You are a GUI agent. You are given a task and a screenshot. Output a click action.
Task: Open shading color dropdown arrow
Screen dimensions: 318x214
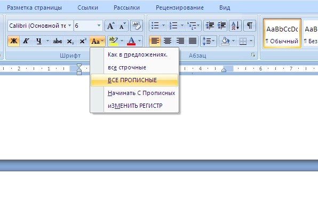point(233,41)
